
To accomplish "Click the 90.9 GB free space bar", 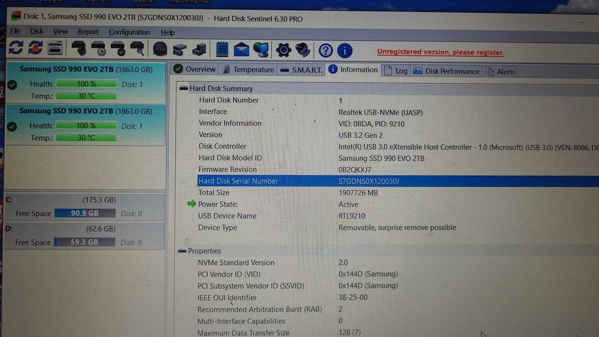I will pos(85,213).
